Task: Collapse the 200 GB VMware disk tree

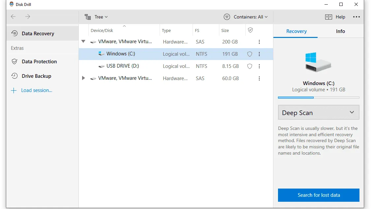Action: (x=83, y=42)
